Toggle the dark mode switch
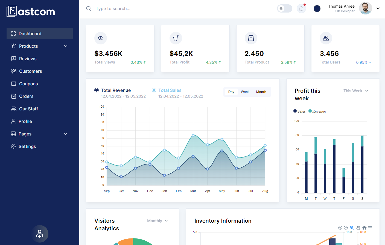 284,8
